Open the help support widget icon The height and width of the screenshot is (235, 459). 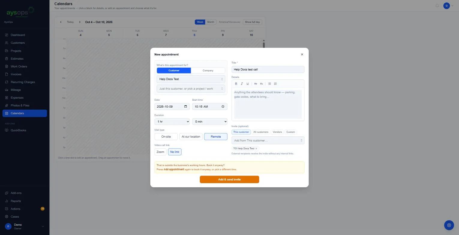click(449, 225)
